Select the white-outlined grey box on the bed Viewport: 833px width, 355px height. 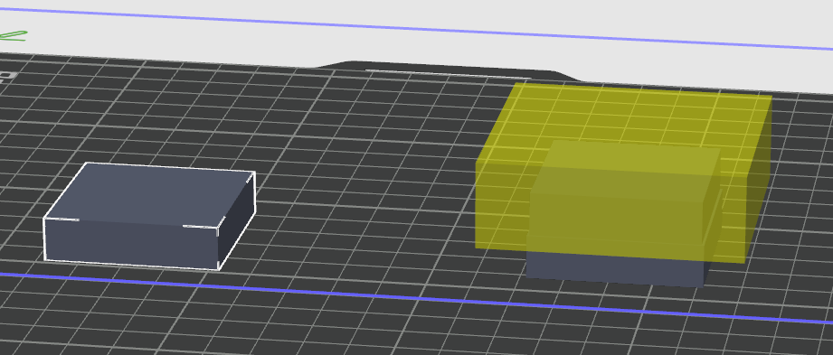click(x=149, y=216)
